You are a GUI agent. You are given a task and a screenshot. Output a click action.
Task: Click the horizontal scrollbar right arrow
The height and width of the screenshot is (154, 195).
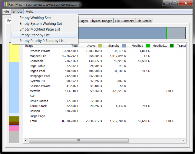click(x=183, y=140)
